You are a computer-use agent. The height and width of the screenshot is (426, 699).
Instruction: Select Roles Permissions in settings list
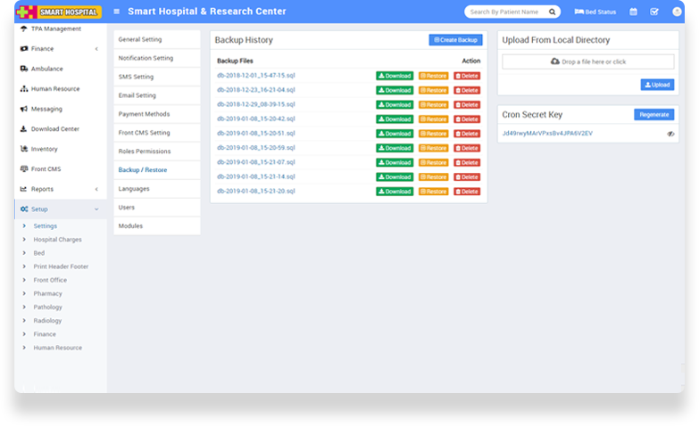145,152
